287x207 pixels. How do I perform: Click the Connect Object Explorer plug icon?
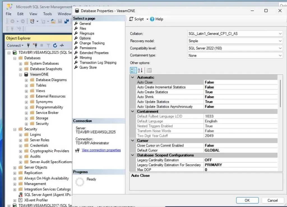tap(28, 45)
